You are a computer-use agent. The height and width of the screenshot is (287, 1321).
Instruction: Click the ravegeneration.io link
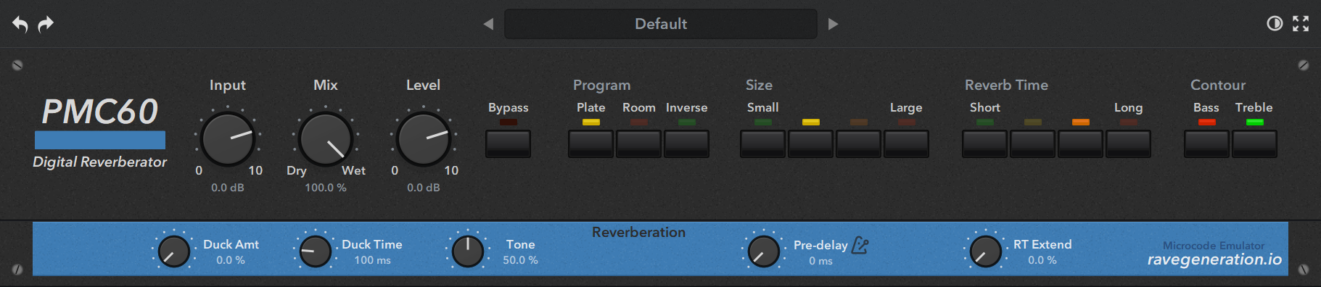(1214, 259)
